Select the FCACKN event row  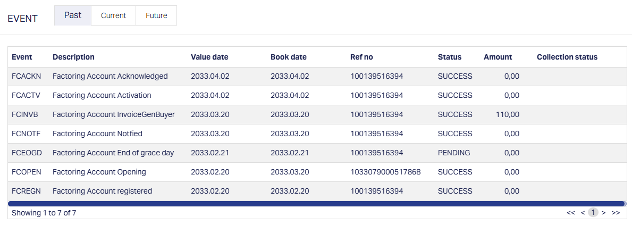(110, 76)
